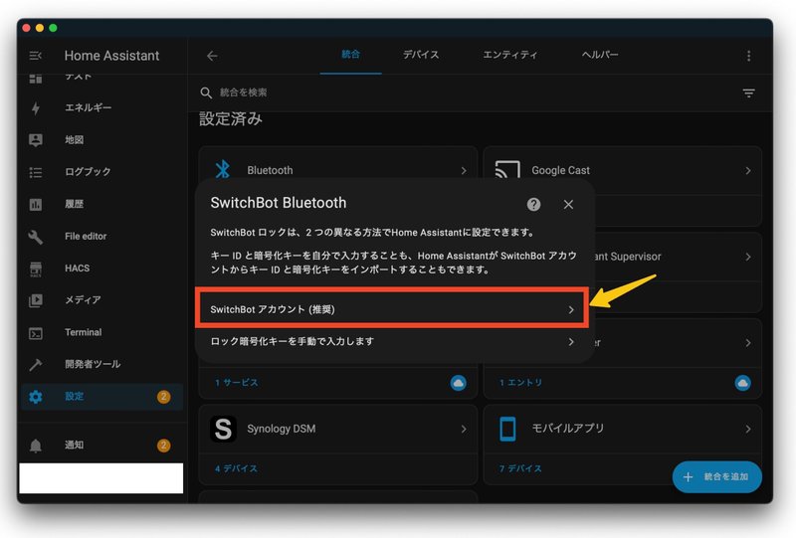Open the developer tools hammer icon

point(36,364)
